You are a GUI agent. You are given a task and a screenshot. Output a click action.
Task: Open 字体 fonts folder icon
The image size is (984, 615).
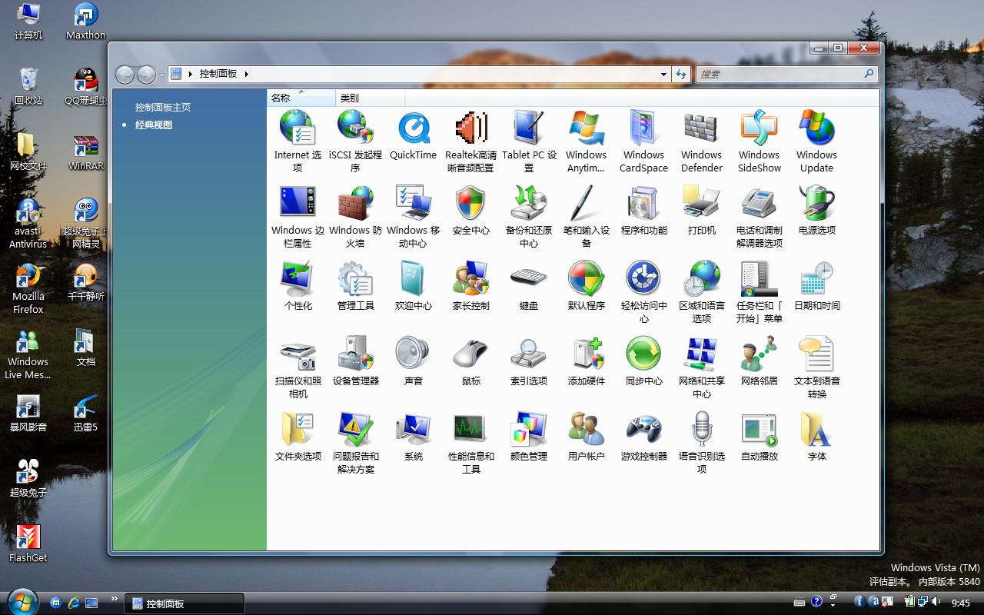(816, 436)
